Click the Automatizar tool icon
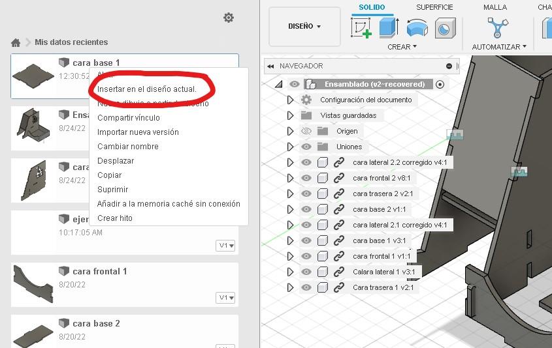Viewport: 552px width, 348px height. coord(497,28)
